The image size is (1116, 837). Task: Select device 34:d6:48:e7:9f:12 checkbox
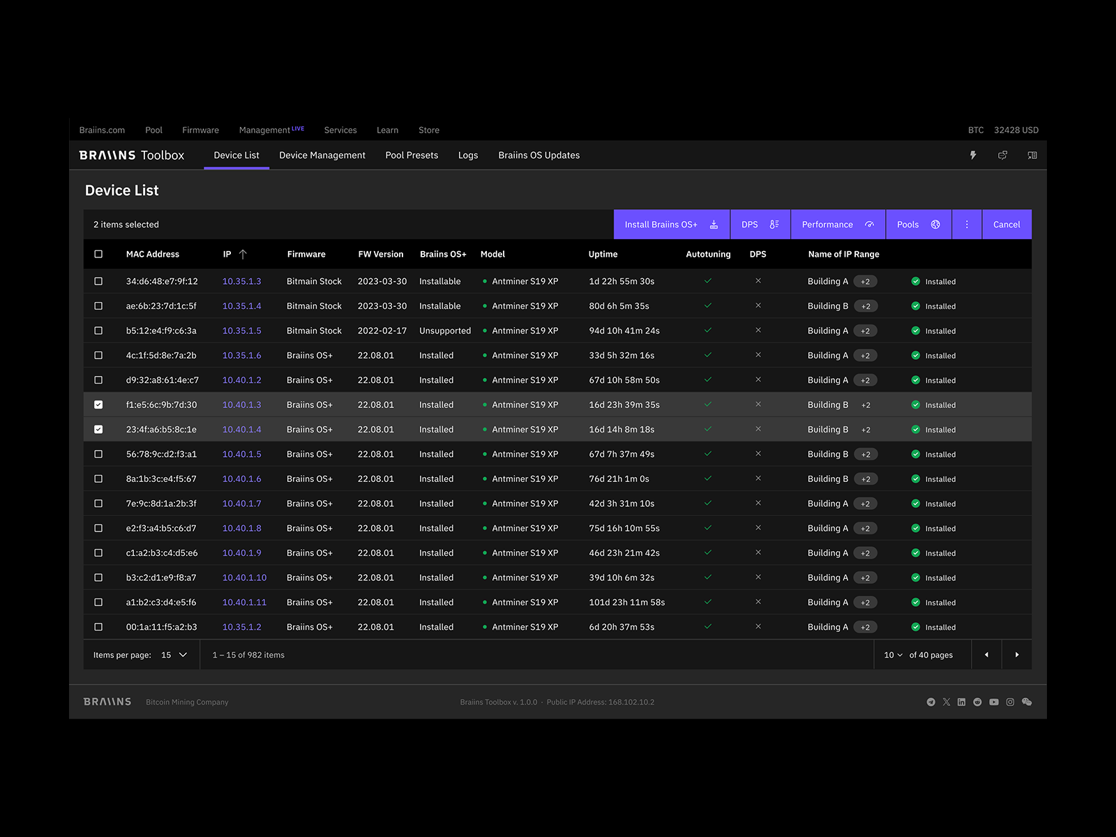[98, 282]
